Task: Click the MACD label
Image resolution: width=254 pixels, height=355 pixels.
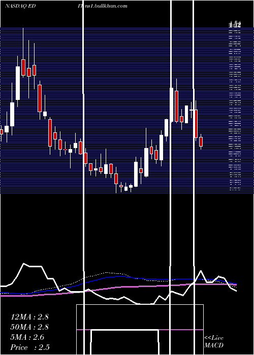Action: click(214, 345)
